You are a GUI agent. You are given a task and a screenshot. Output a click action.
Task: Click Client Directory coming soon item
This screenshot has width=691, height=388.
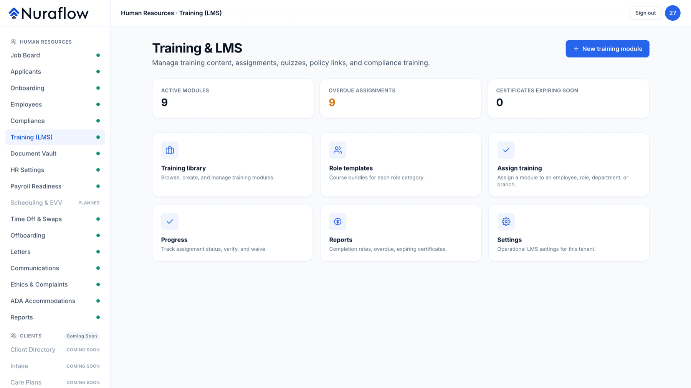[55, 350]
